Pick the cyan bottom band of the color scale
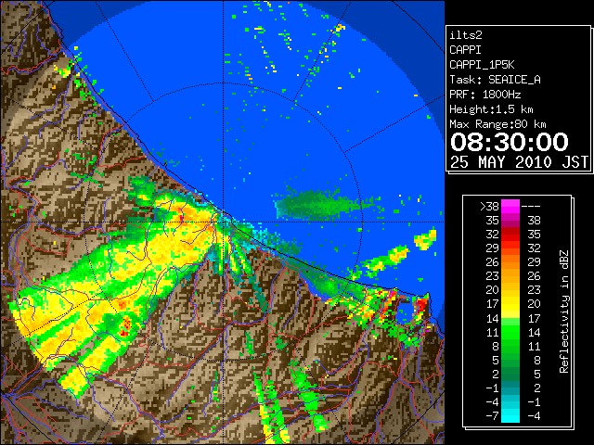The width and height of the screenshot is (594, 445). point(510,415)
